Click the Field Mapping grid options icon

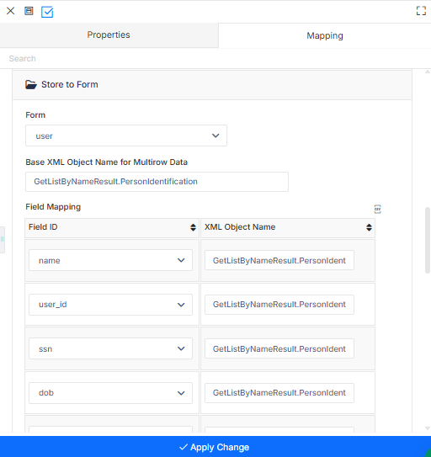[x=377, y=209]
